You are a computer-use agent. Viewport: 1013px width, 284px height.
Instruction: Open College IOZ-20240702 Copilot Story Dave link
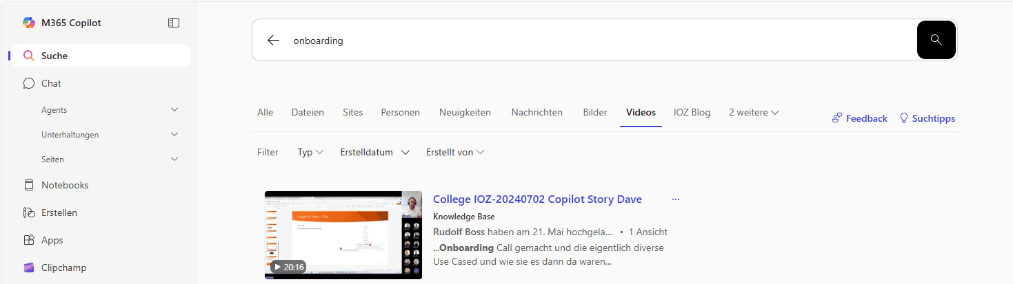point(537,199)
